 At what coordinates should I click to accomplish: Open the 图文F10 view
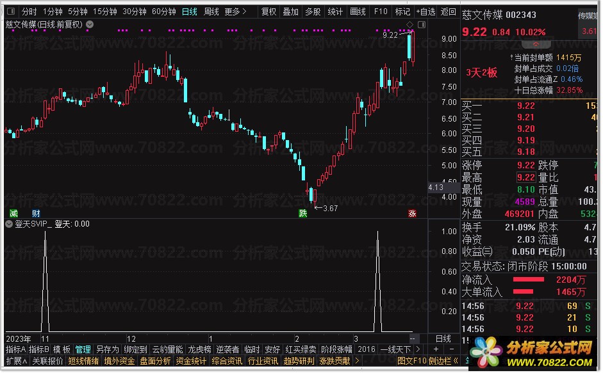click(x=411, y=361)
